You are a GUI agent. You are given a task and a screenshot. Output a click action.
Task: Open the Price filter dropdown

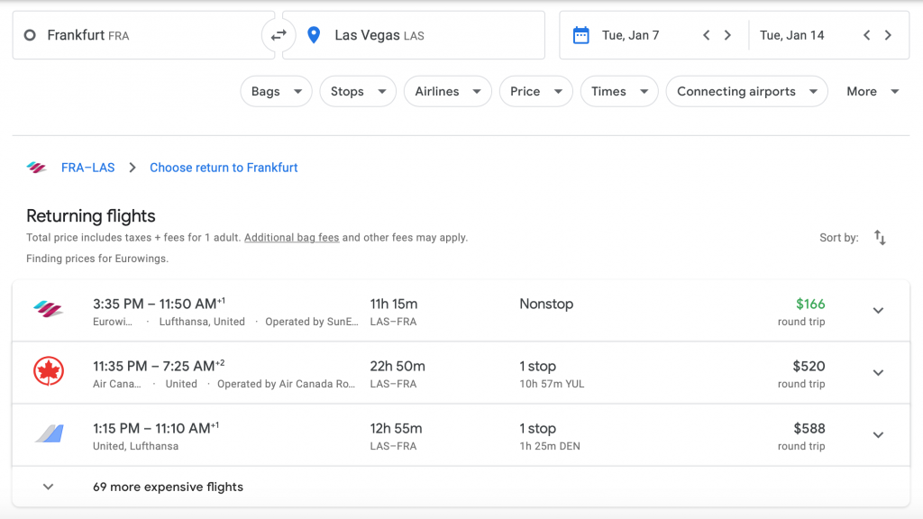[535, 91]
